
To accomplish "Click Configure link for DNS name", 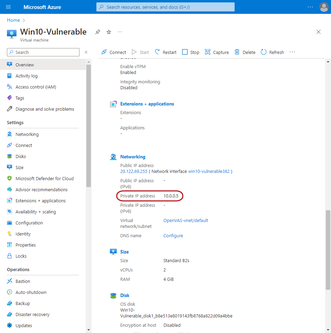I will pos(173,236).
